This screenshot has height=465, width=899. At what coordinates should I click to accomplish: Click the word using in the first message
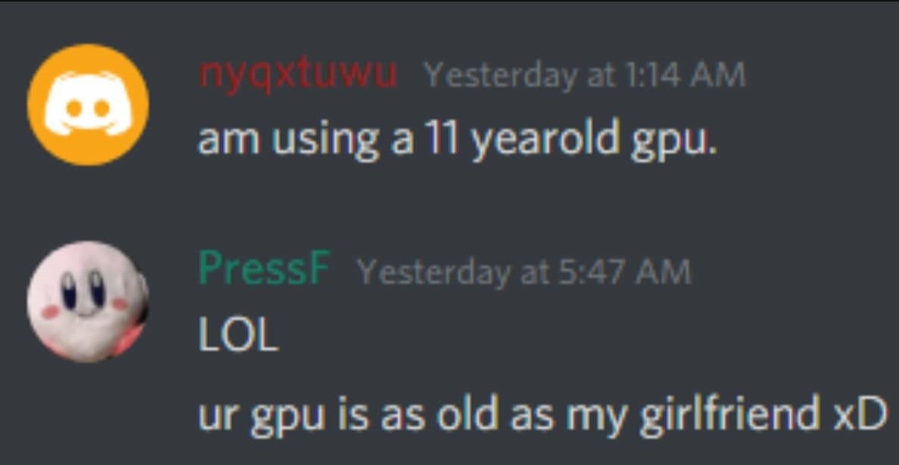(x=325, y=141)
